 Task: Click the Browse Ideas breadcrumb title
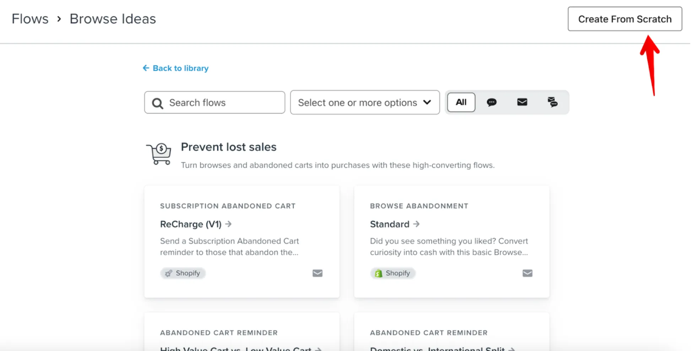[x=113, y=19]
